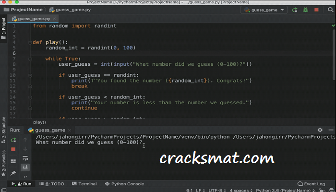Rerun guess_game from the Run panel

pos(13,140)
